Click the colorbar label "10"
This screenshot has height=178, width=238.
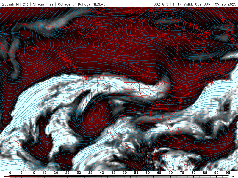[33, 173]
